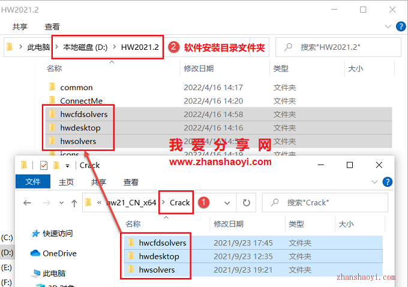
Task: Sort by 名称 column in HW2021.2 window
Action: pyautogui.click(x=54, y=68)
